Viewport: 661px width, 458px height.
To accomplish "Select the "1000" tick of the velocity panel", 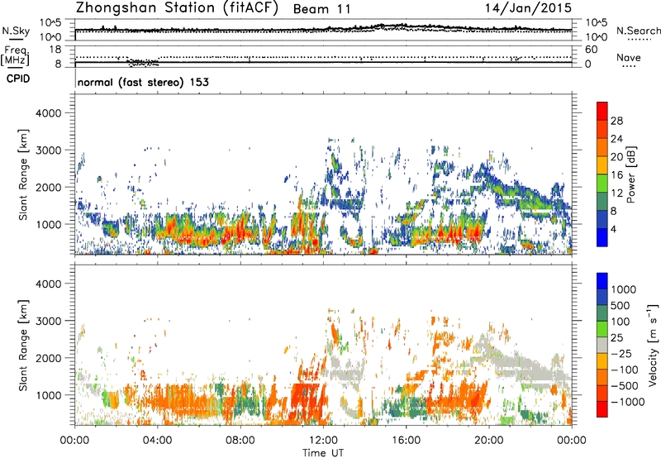I will click(48, 395).
